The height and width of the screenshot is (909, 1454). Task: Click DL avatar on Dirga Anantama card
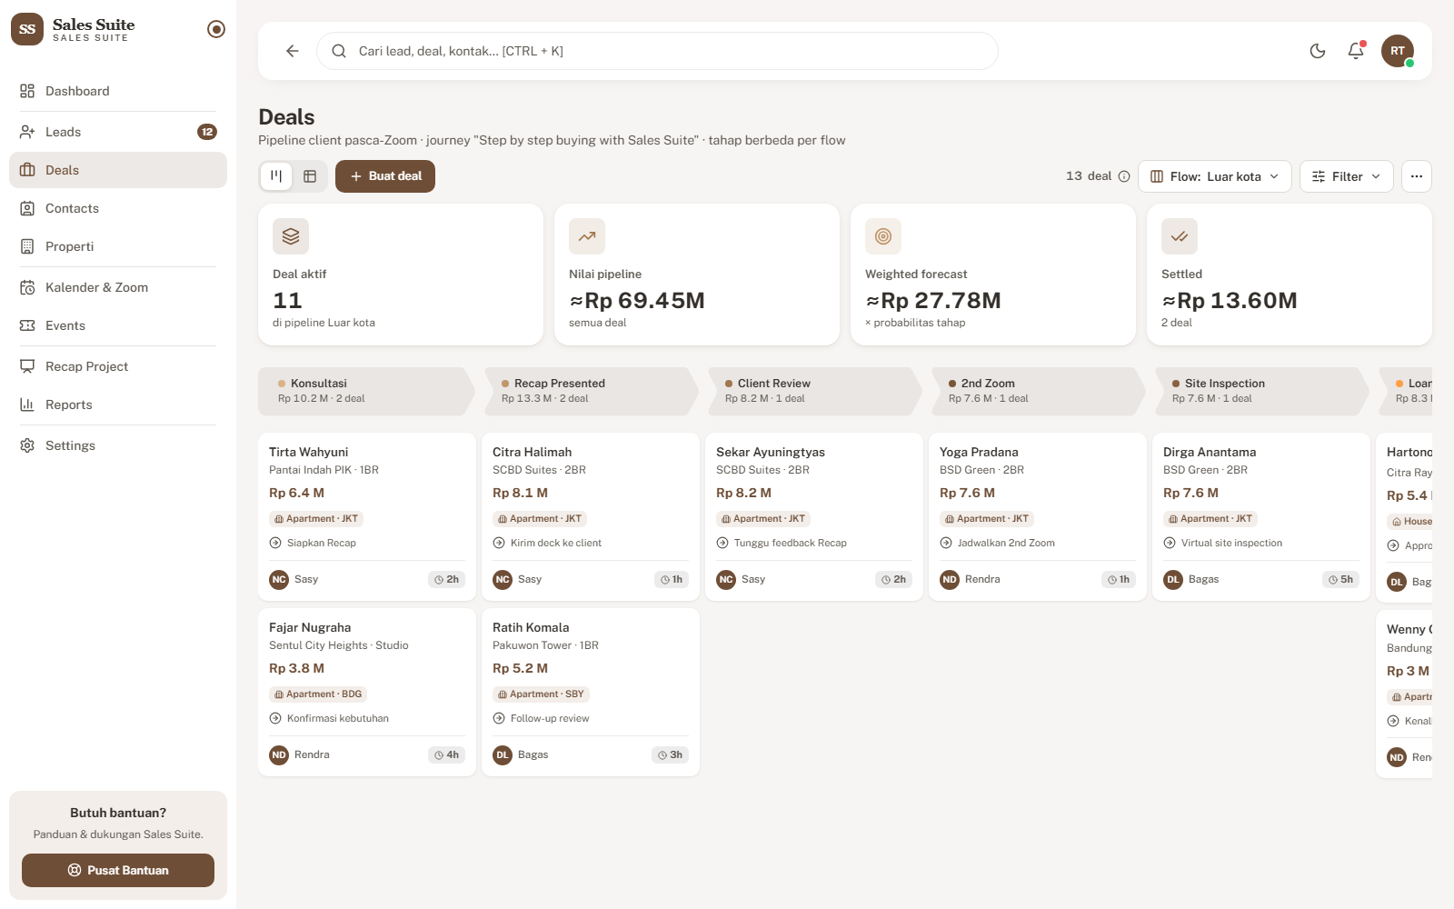[1173, 579]
